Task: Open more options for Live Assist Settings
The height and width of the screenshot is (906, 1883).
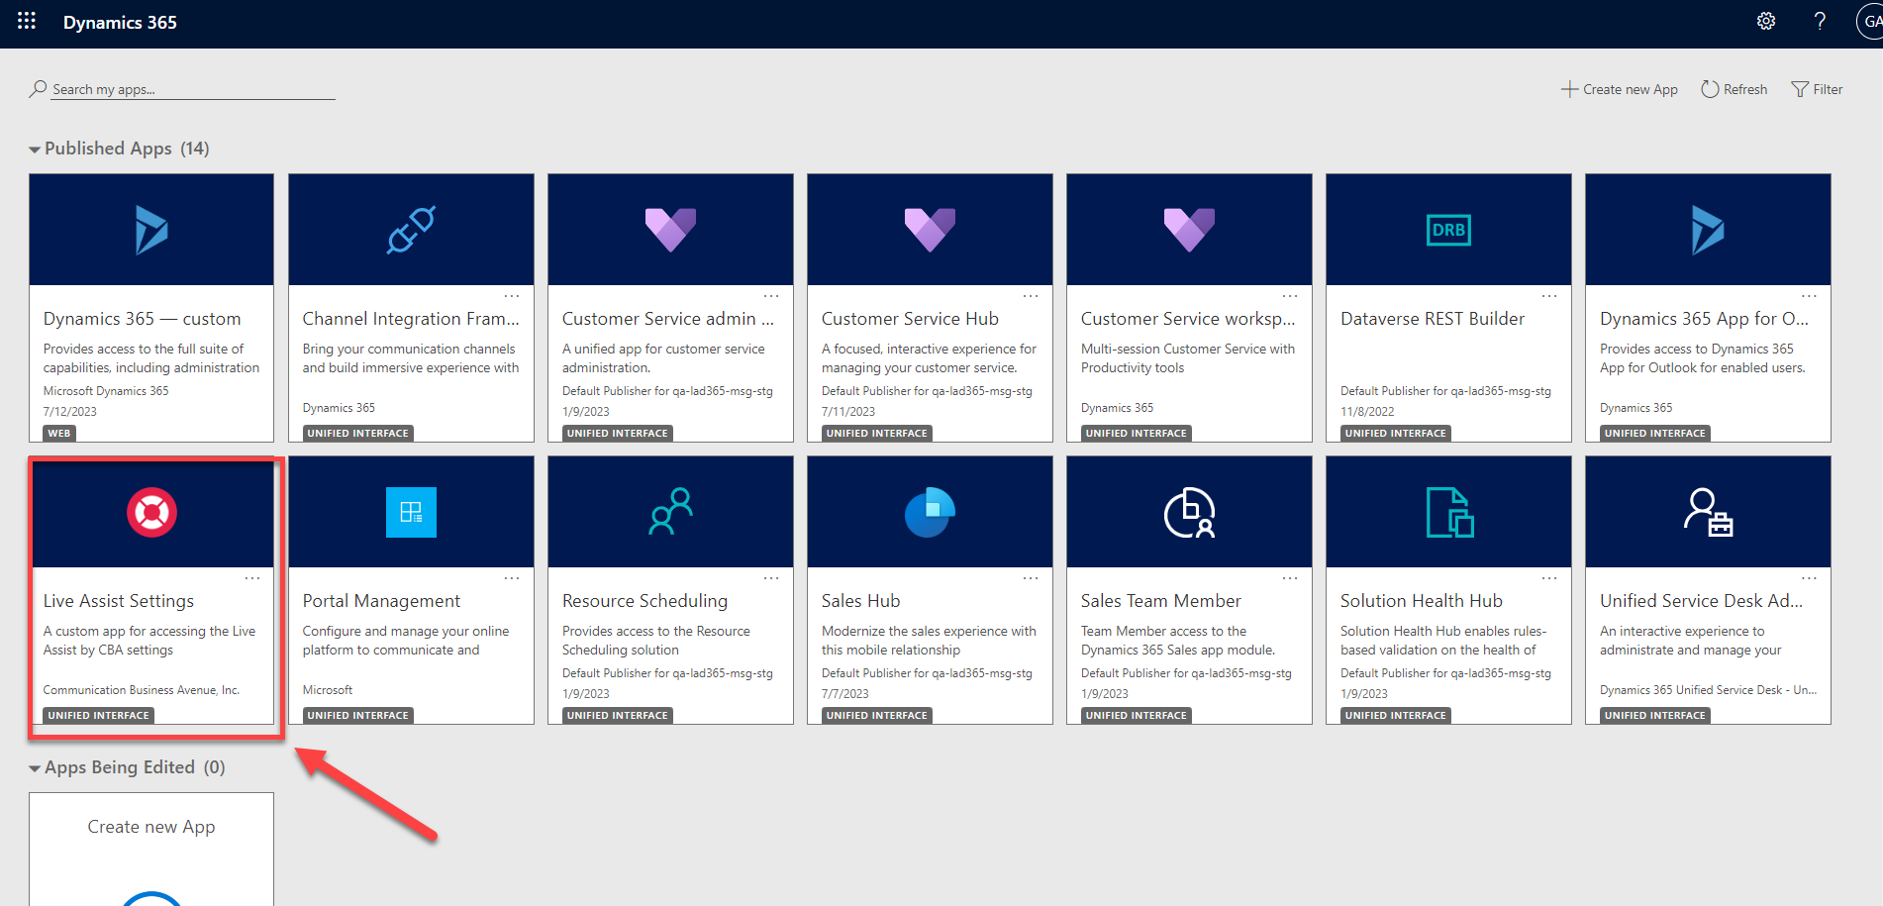Action: (x=252, y=578)
